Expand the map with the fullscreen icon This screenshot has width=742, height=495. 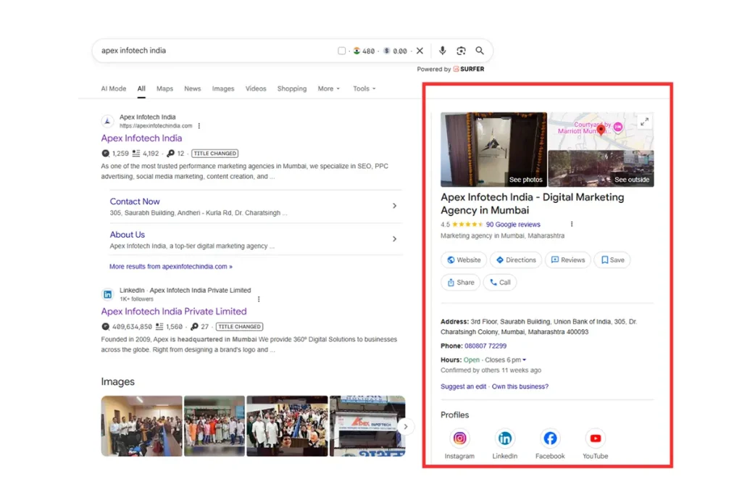coord(644,122)
